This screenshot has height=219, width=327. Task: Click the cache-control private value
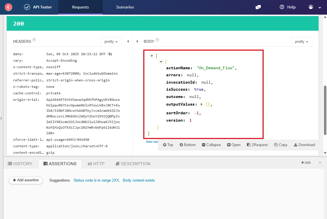click(53, 93)
